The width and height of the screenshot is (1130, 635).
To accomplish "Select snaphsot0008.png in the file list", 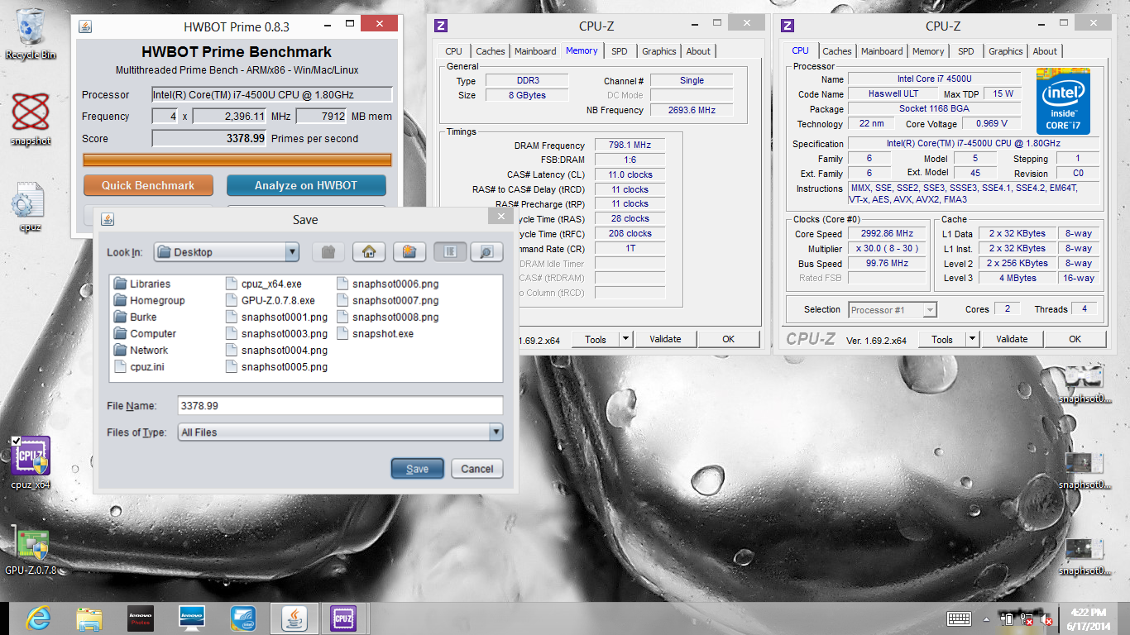I will coord(388,317).
